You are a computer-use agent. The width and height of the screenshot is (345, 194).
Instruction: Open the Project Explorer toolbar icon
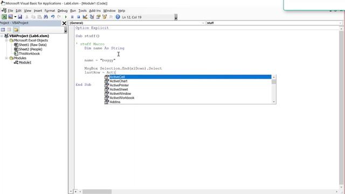click(x=92, y=17)
